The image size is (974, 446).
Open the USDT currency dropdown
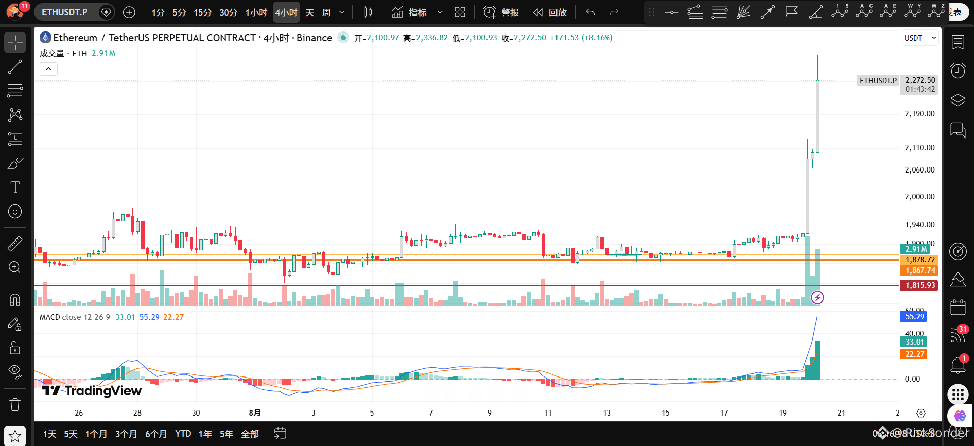pos(920,38)
